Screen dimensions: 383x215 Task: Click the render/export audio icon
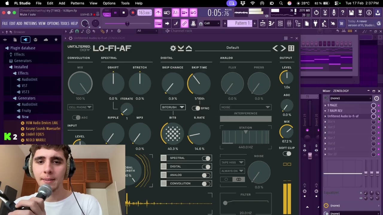[x=360, y=13]
